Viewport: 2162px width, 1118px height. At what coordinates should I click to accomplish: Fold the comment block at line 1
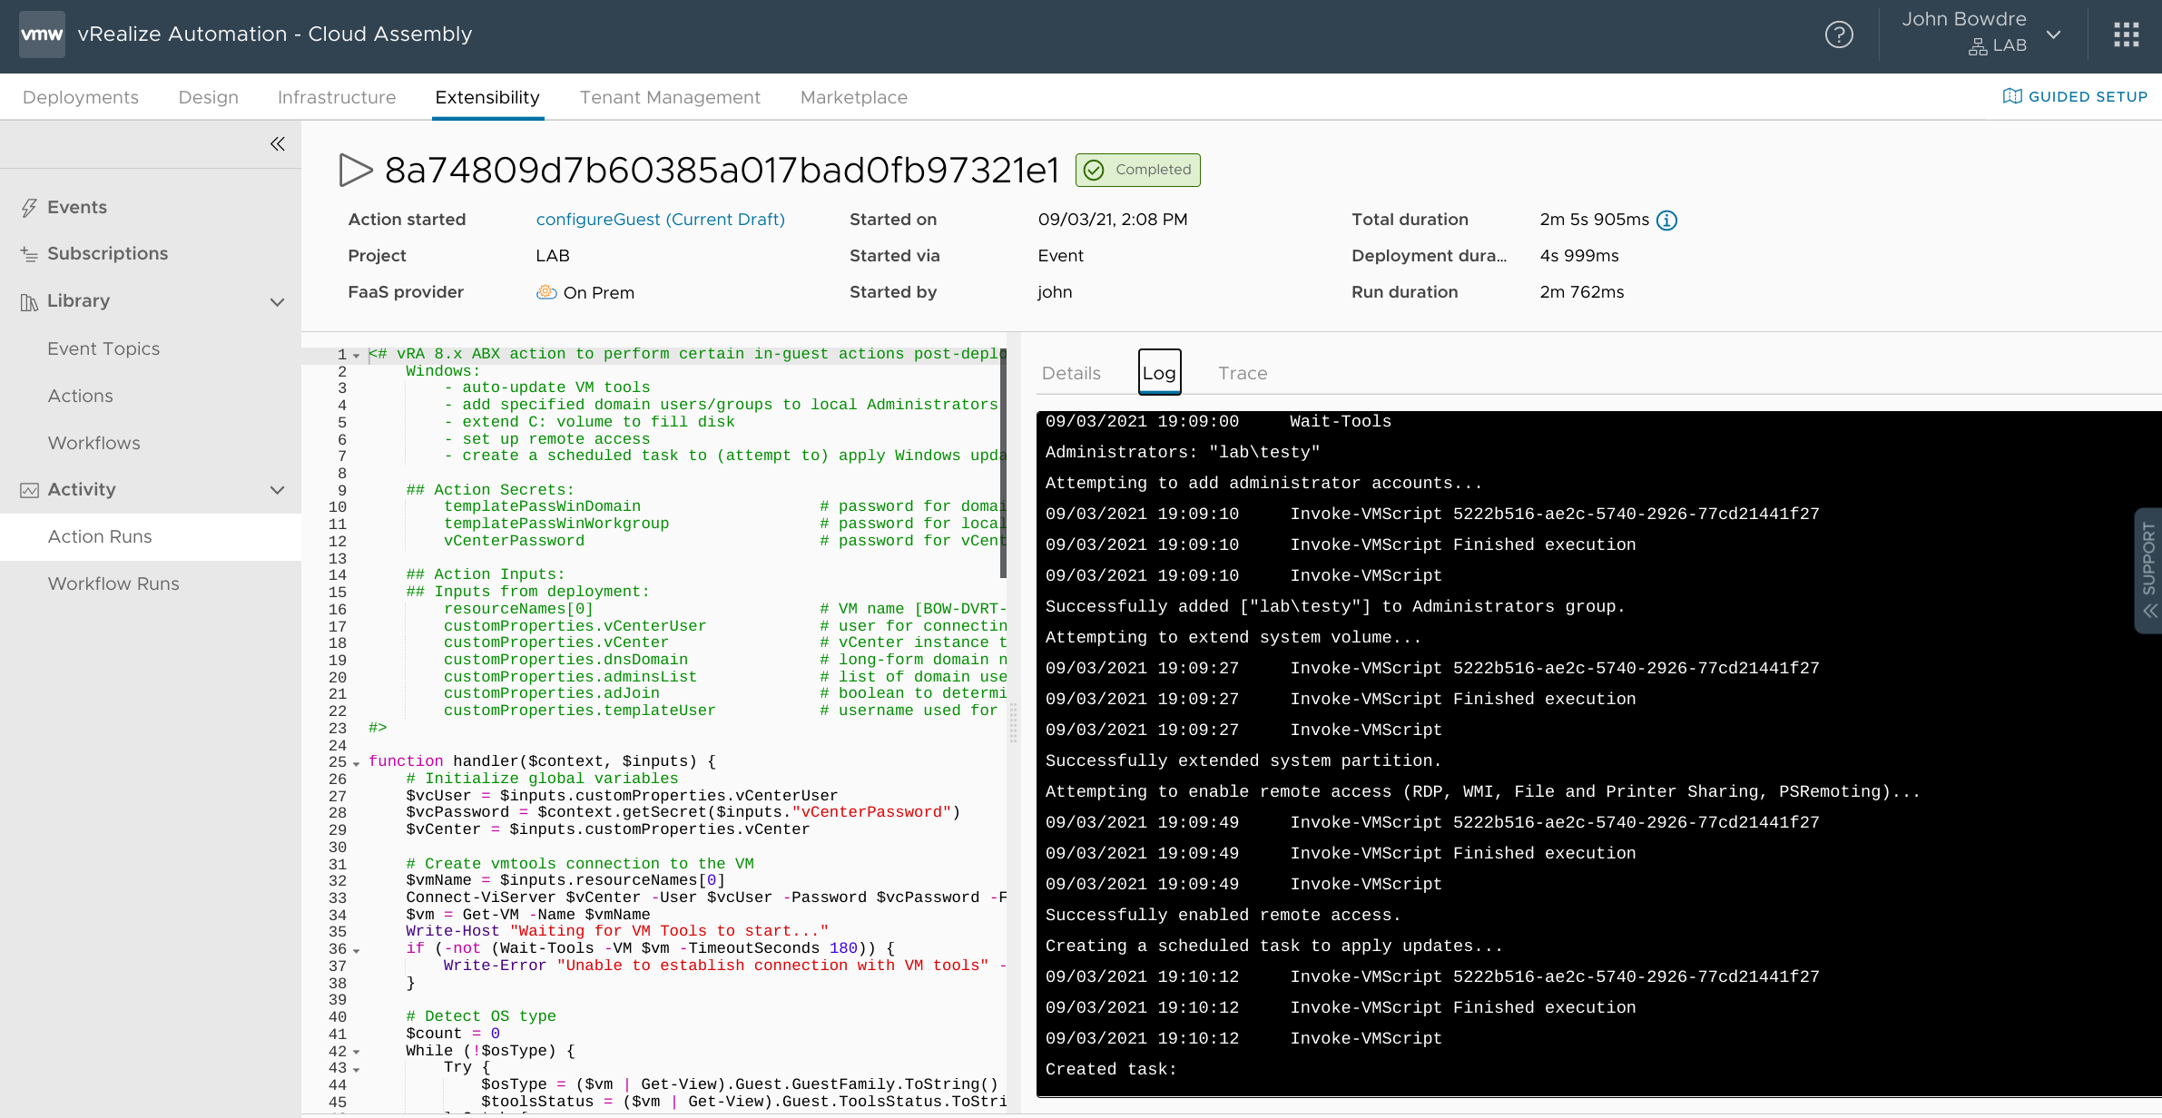(357, 356)
